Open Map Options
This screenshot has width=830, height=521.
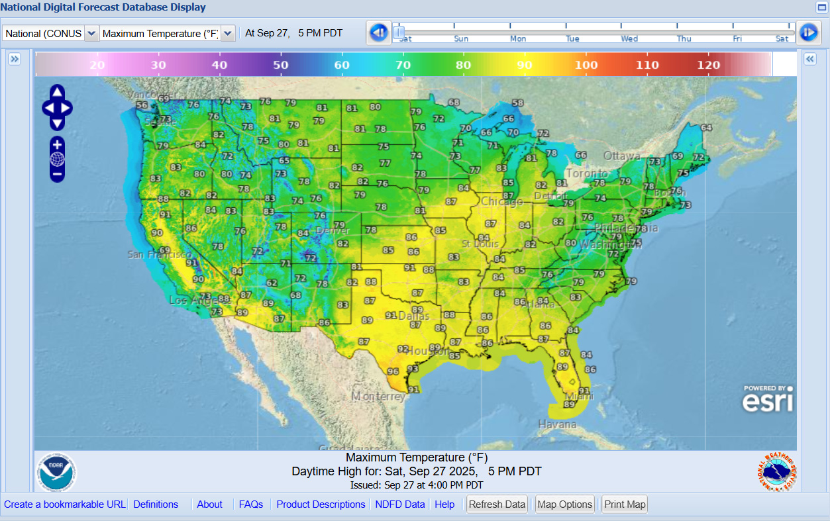(x=564, y=504)
